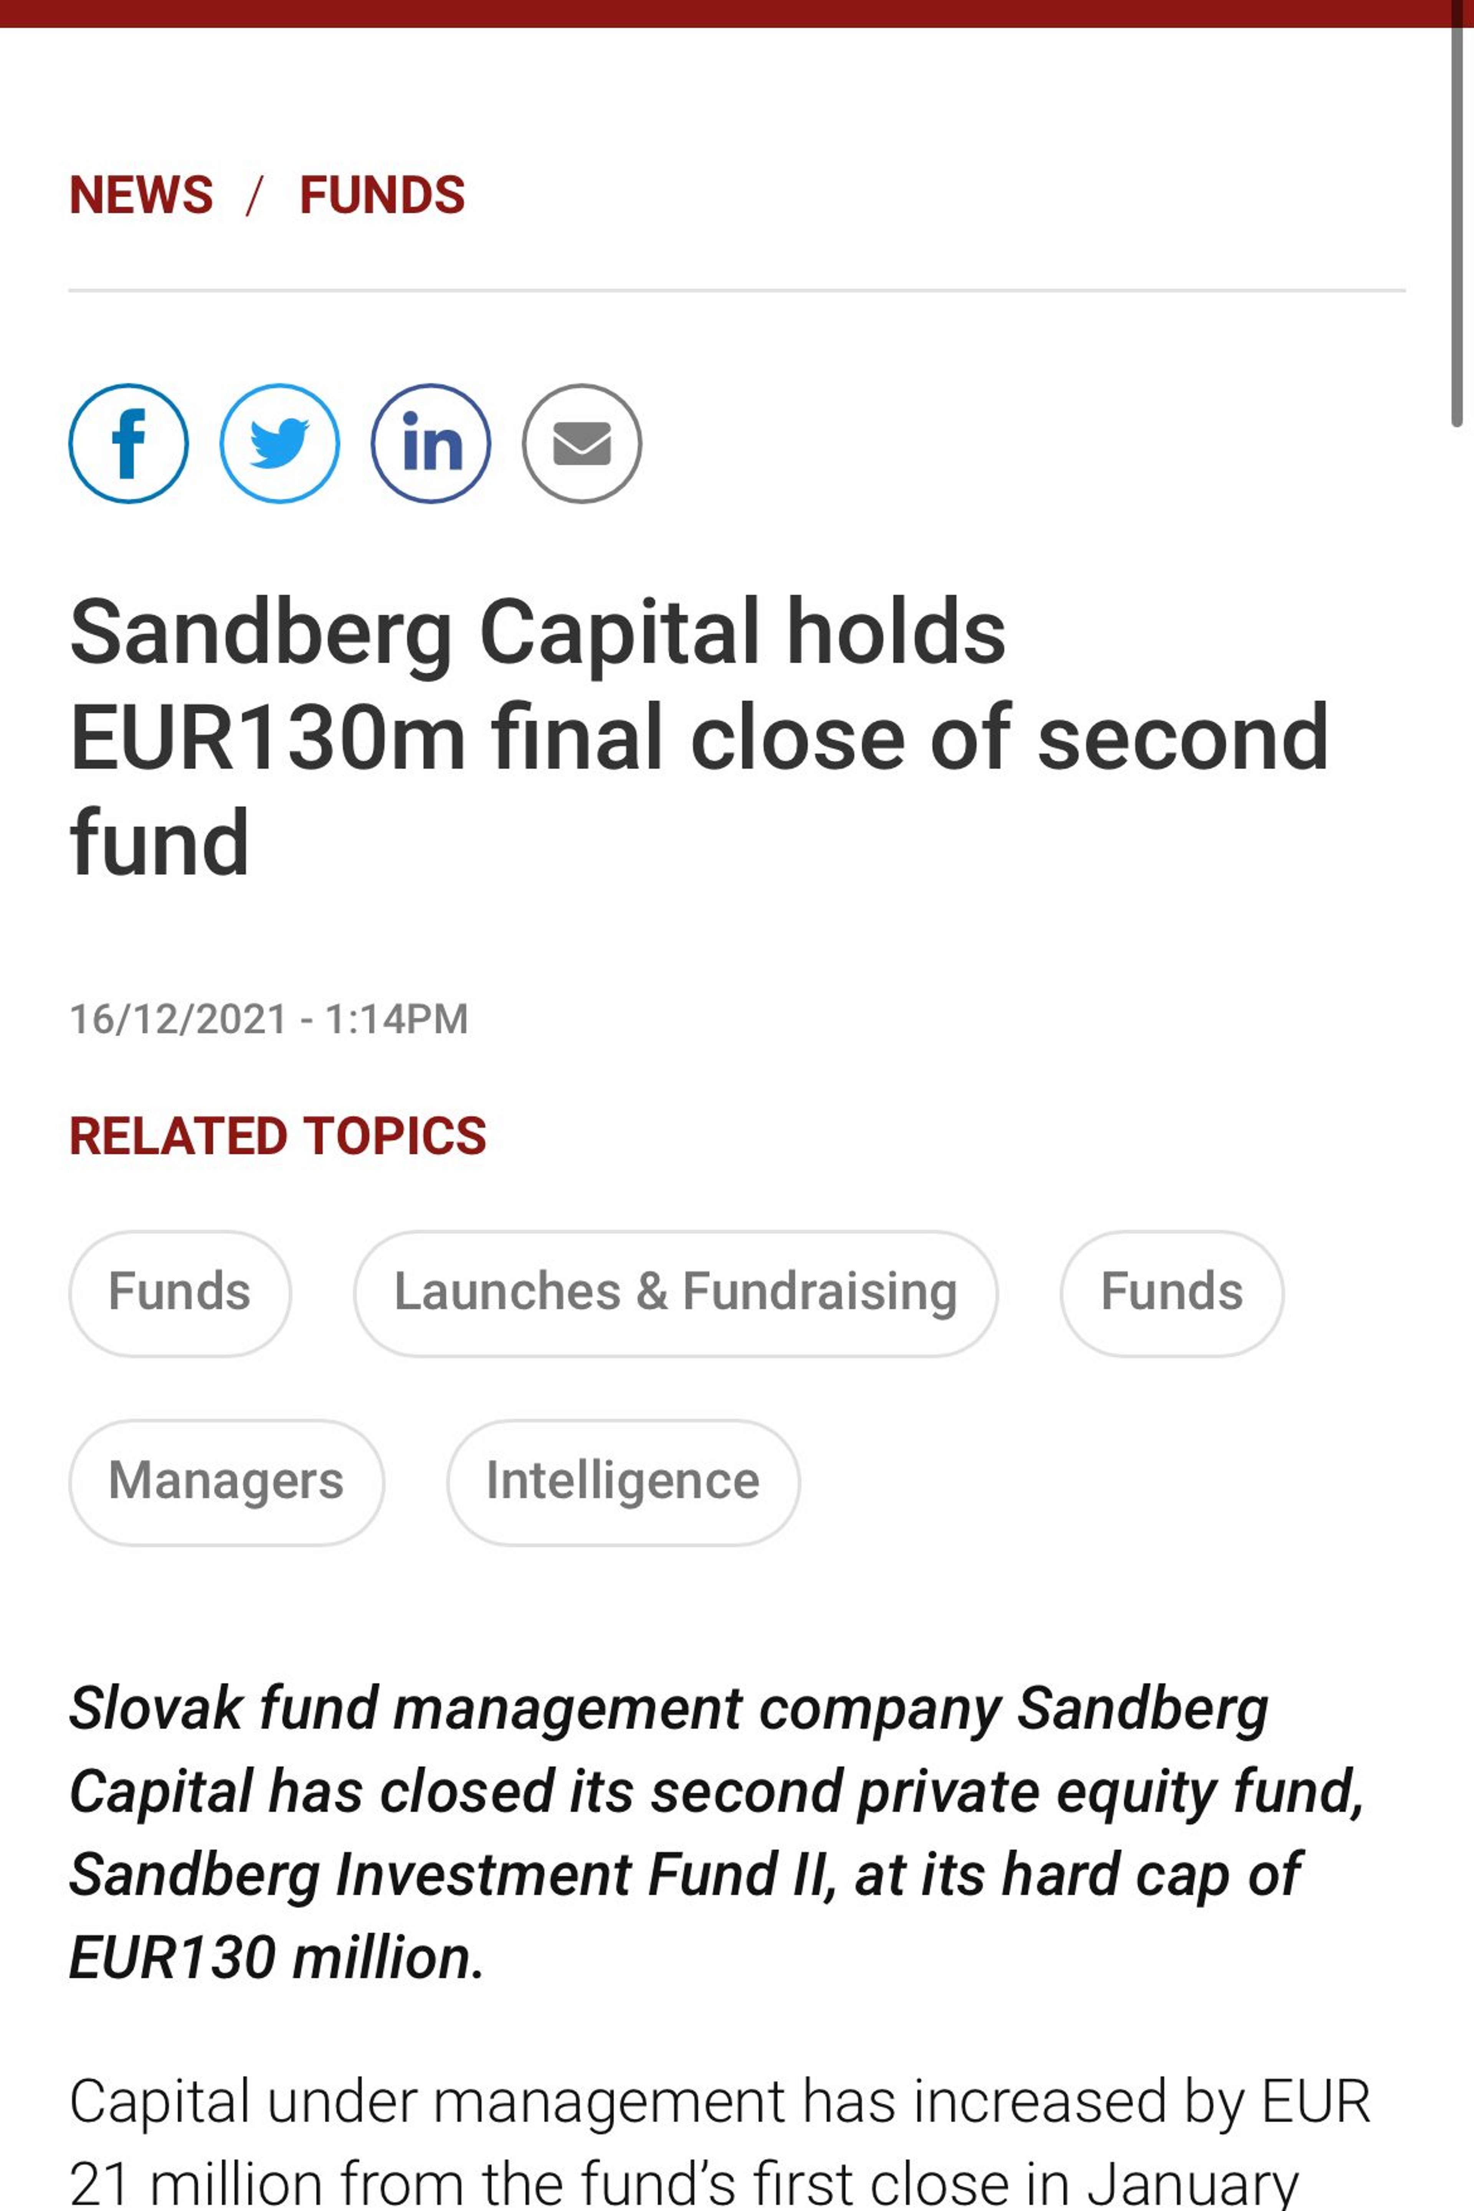
Task: Click the 16/12/2021 publication timestamp
Action: [x=269, y=1019]
